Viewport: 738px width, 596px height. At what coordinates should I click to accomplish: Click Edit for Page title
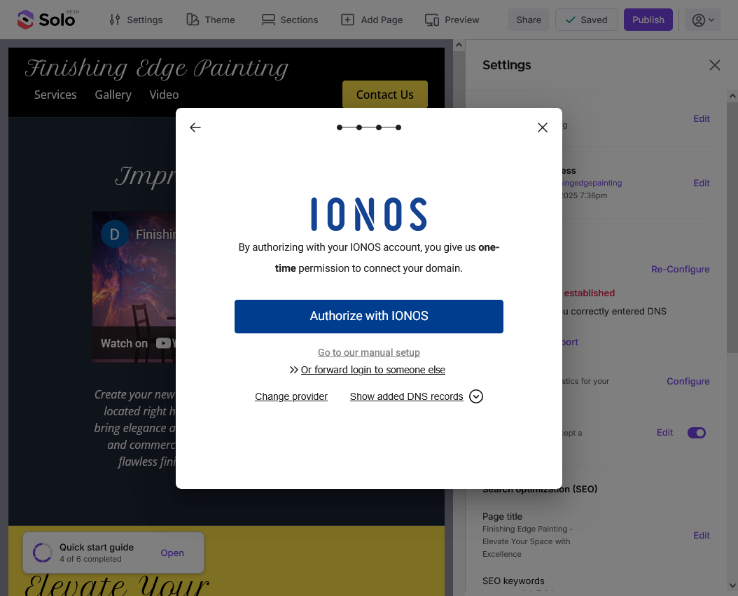tap(702, 535)
